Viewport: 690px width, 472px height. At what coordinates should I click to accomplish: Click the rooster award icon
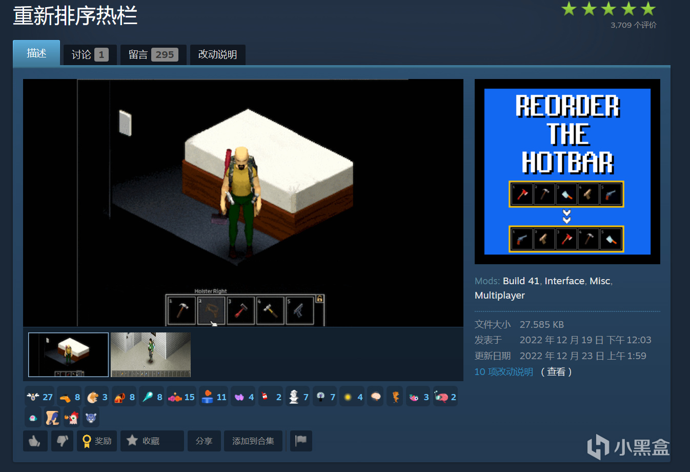coord(72,417)
